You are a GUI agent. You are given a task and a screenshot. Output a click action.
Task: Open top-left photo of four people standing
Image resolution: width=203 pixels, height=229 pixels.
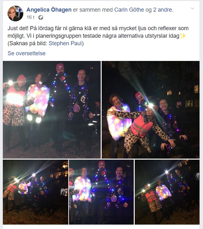52,110
